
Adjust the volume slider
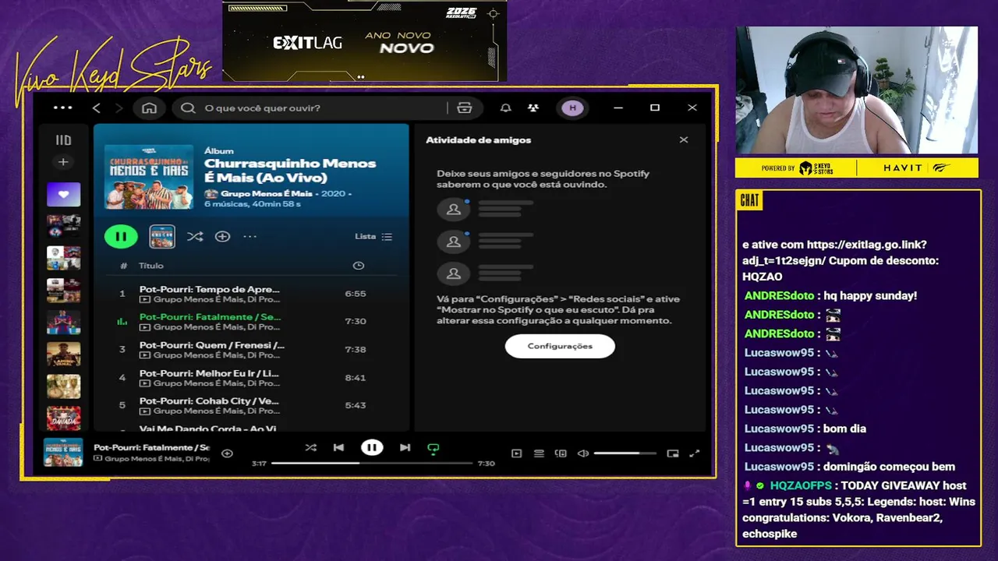627,453
